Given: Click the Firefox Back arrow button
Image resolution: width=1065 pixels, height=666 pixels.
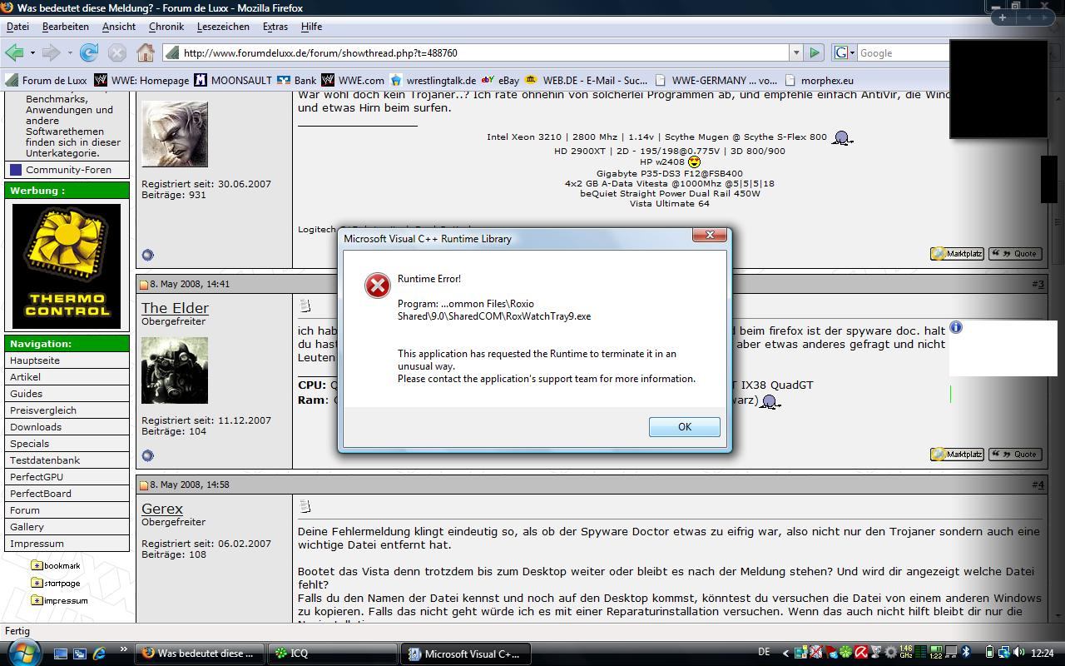Looking at the screenshot, I should pyautogui.click(x=14, y=52).
